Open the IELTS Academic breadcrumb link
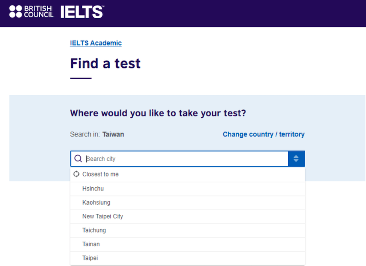Image resolution: width=366 pixels, height=266 pixels. click(x=96, y=43)
